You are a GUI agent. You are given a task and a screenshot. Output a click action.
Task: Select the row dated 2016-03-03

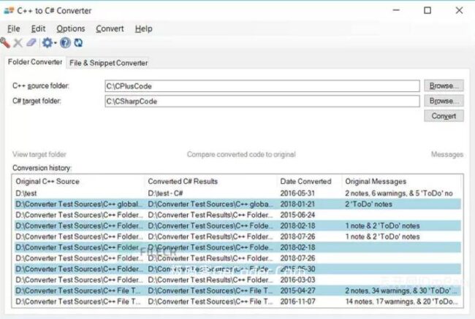pos(237,280)
